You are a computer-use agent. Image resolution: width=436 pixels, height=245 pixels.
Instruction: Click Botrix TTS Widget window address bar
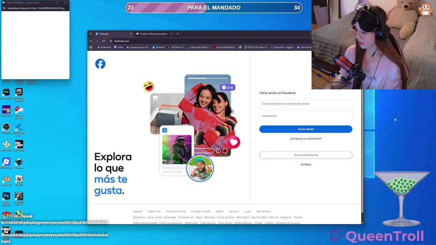[x=36, y=8]
